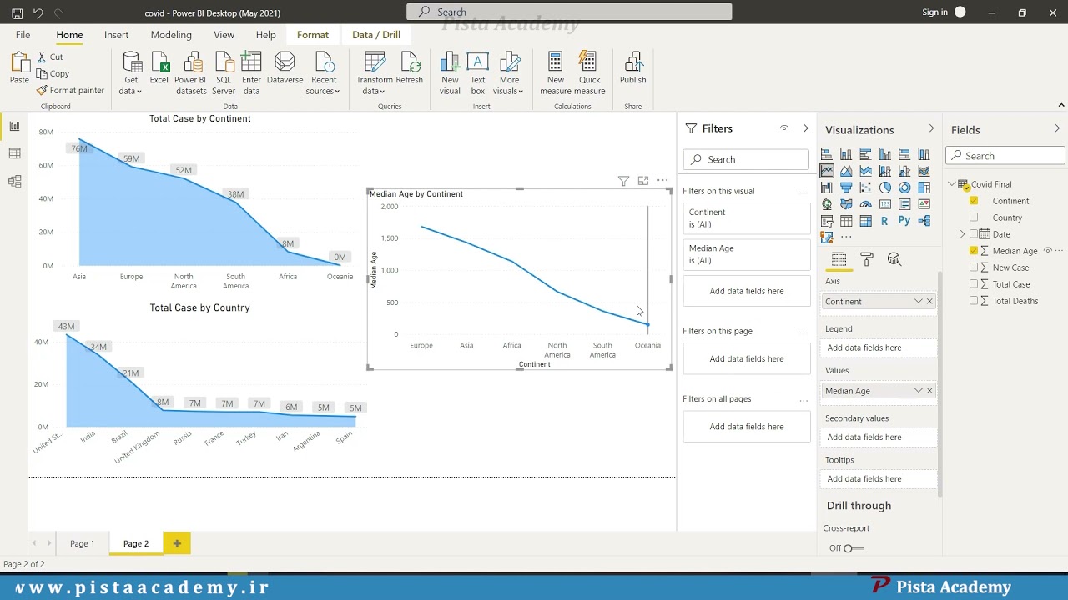Click the visual header filter icon
The image size is (1068, 600).
[x=623, y=180]
